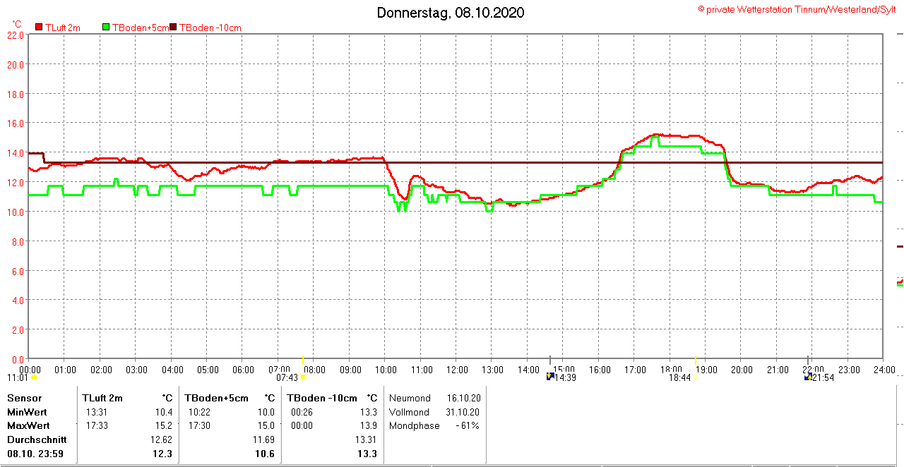Click the Durchschnitt row label
Screen dimensions: 904x467
pyautogui.click(x=37, y=439)
